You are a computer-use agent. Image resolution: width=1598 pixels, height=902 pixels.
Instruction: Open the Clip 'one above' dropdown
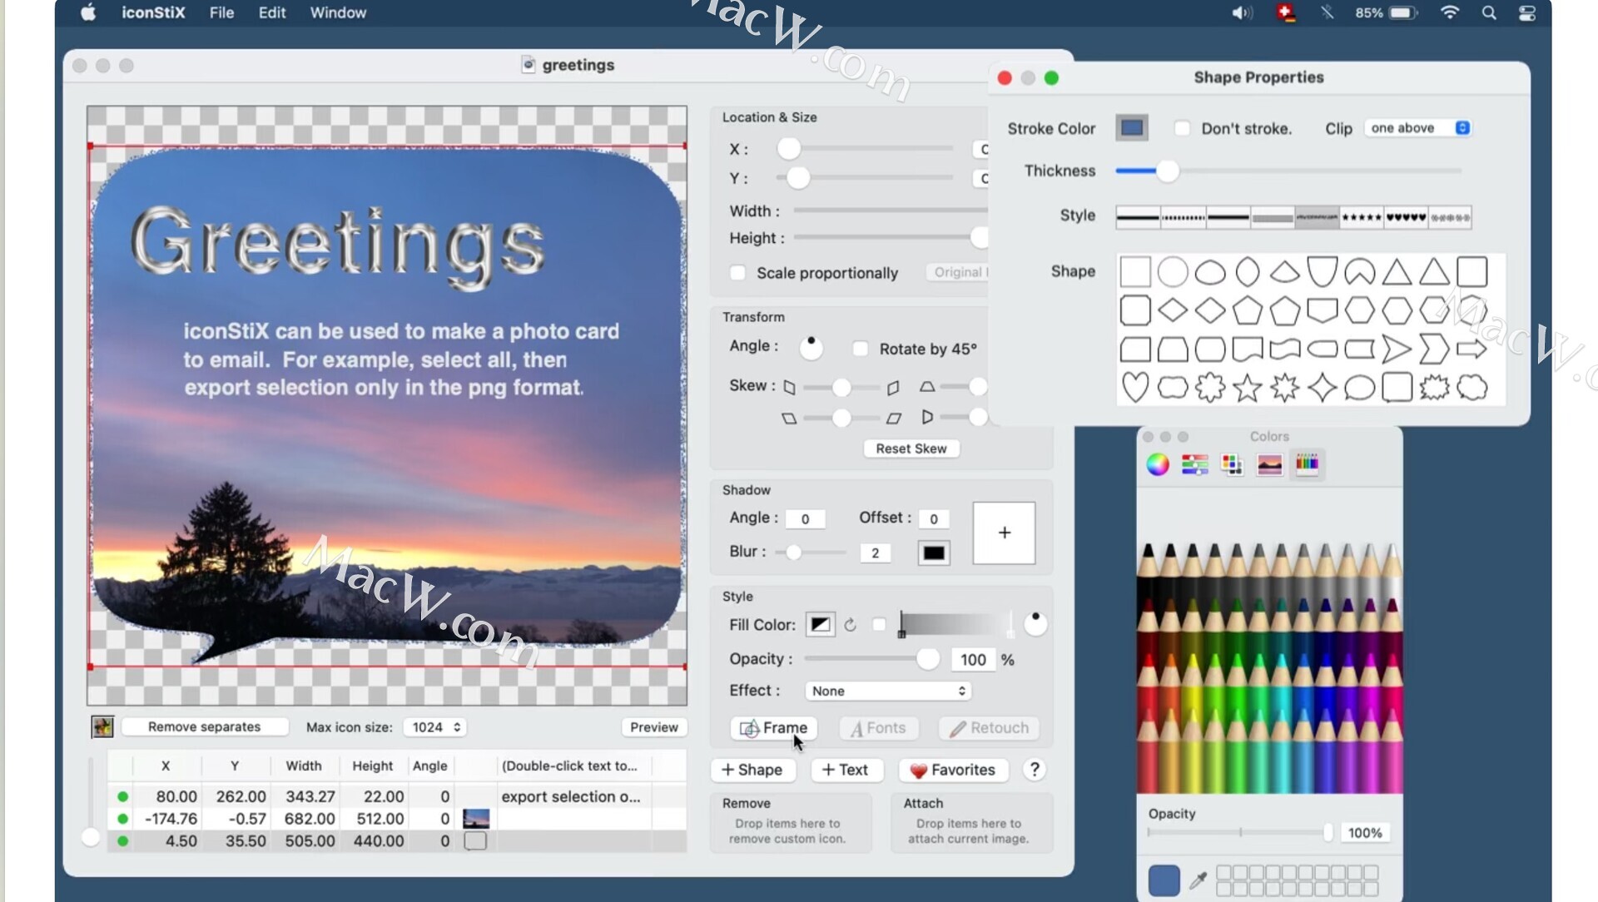click(x=1418, y=128)
